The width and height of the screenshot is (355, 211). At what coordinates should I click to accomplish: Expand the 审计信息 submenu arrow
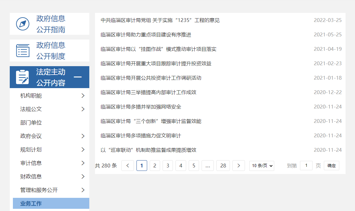pos(83,163)
